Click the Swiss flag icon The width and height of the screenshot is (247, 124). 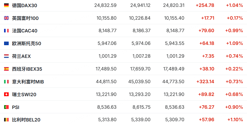(6, 94)
